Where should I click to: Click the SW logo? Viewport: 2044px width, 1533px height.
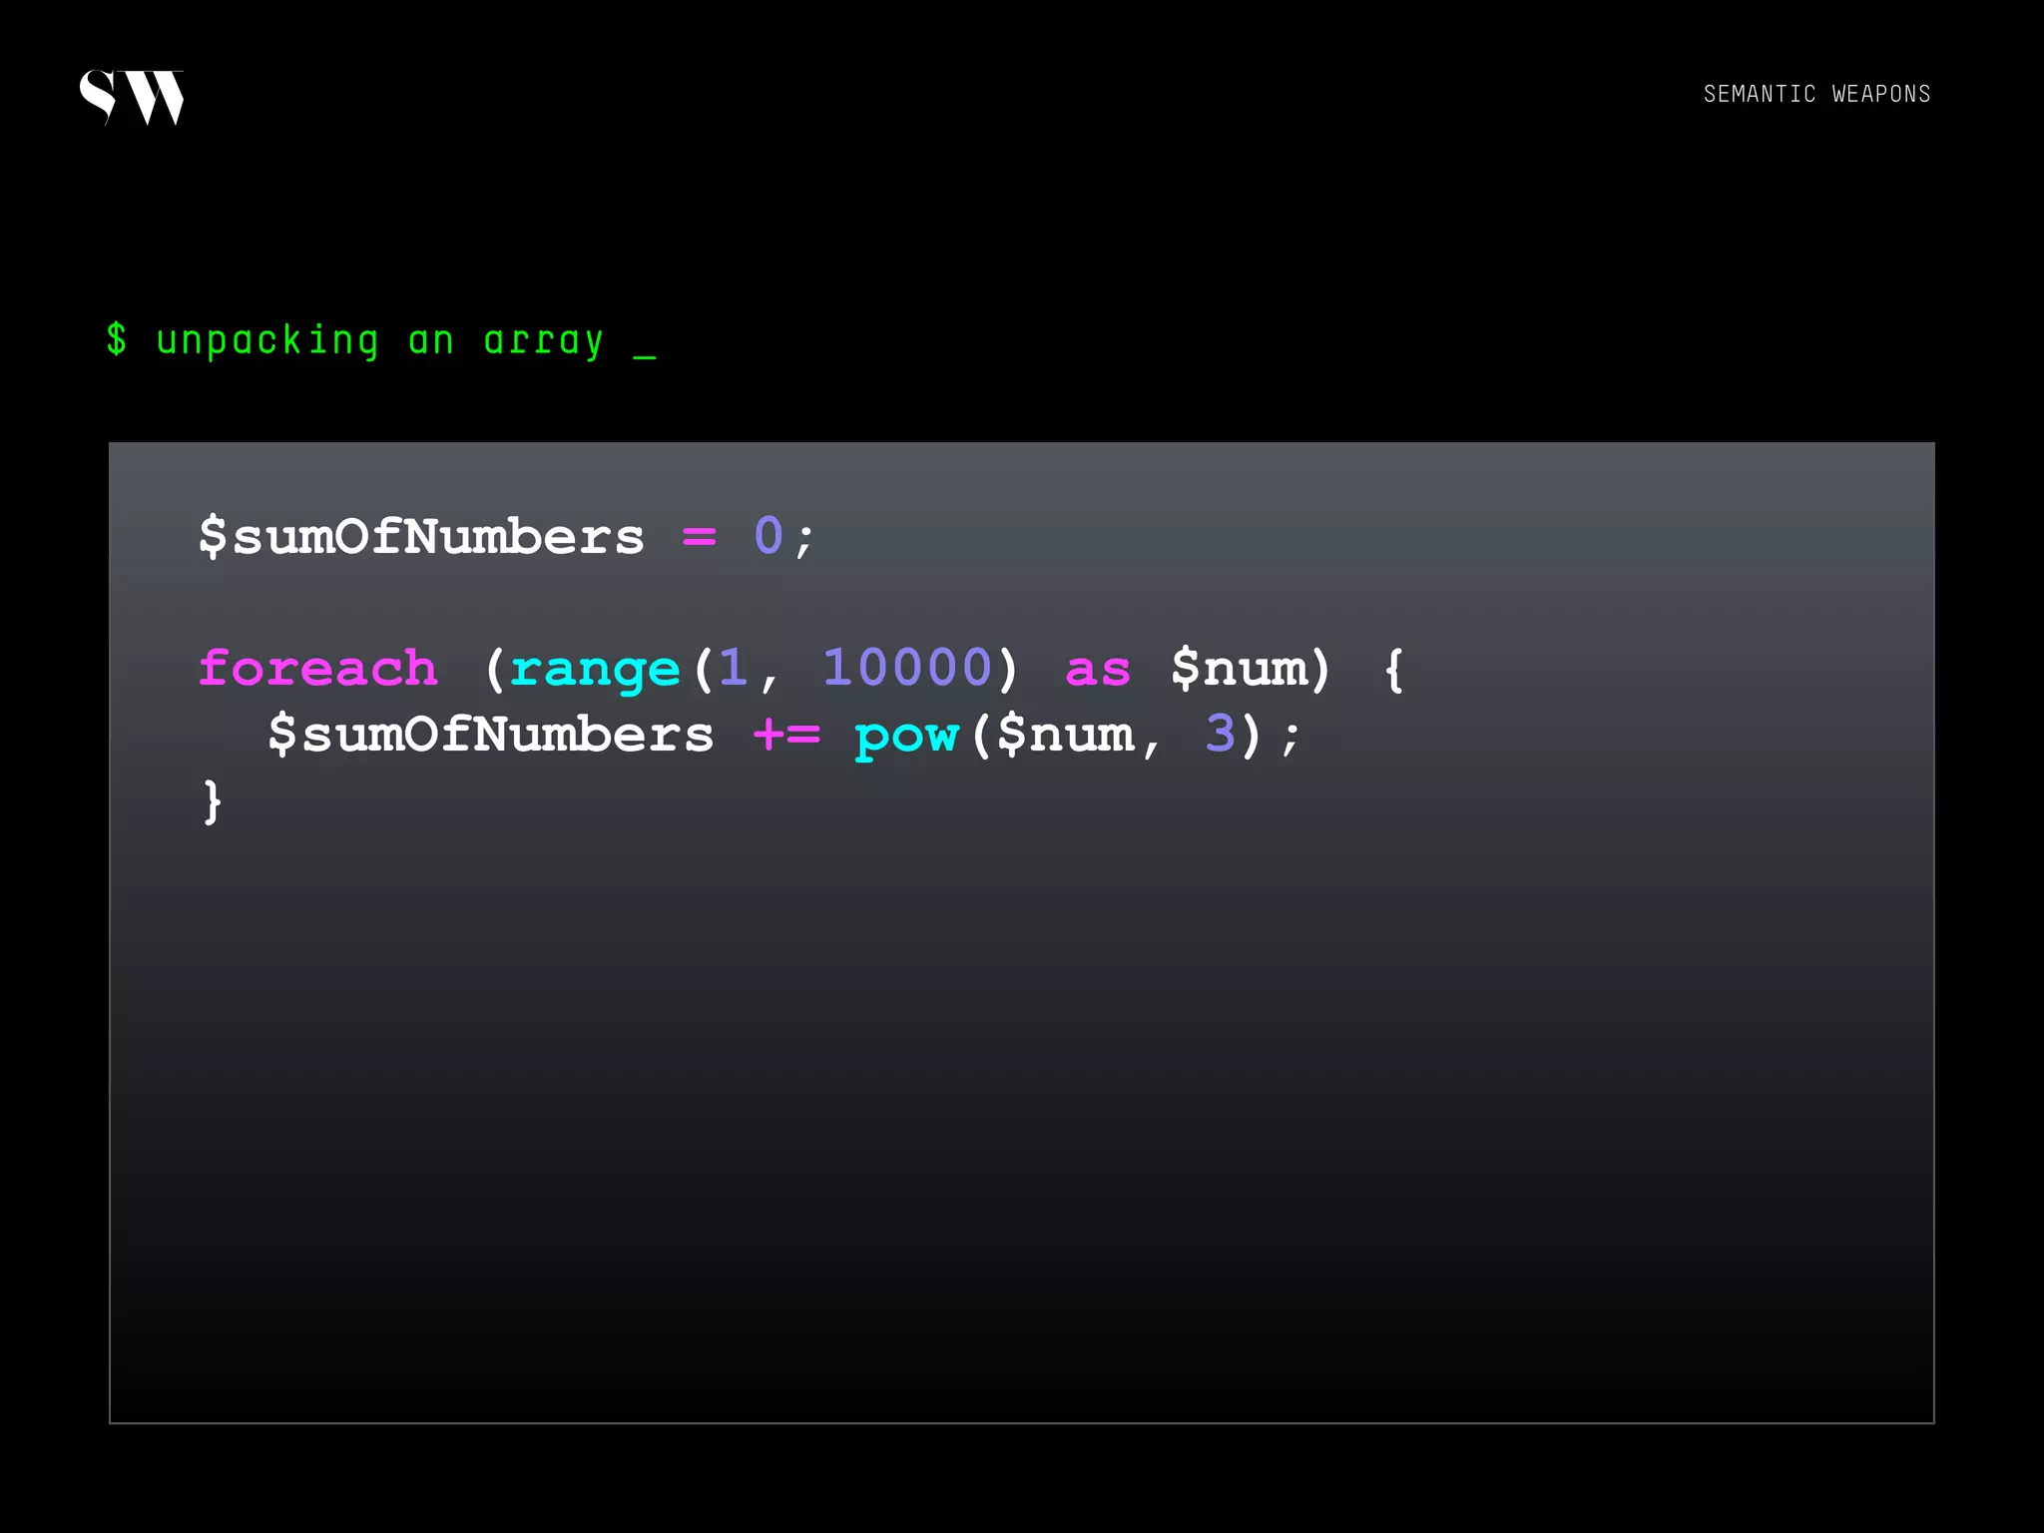pyautogui.click(x=132, y=97)
